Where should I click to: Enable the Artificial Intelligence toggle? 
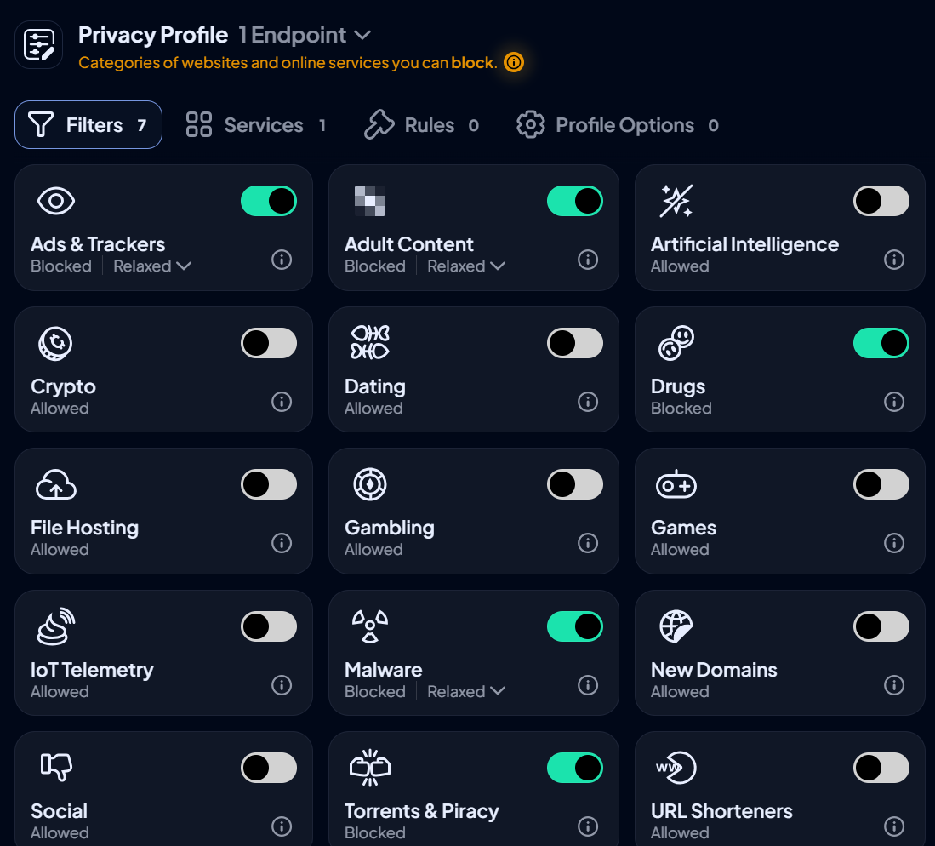[x=881, y=201]
